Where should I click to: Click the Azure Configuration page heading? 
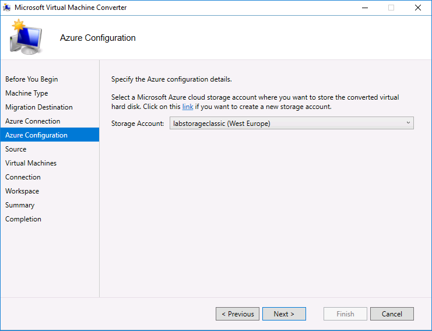pos(98,38)
